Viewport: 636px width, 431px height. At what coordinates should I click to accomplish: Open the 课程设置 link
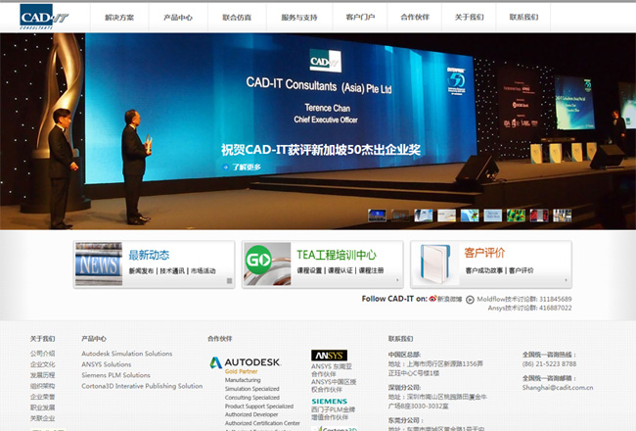[309, 270]
